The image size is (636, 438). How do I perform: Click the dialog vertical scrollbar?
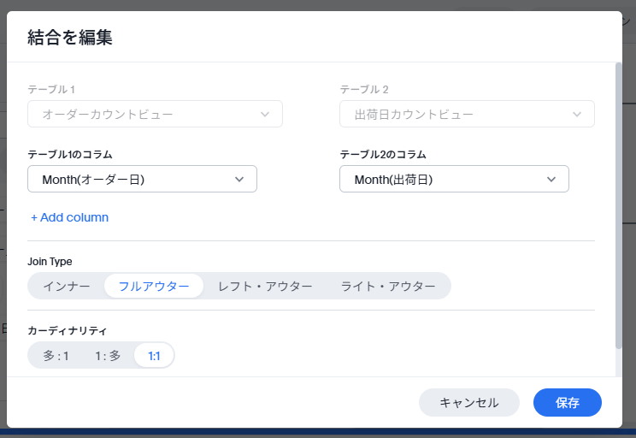tap(619, 205)
